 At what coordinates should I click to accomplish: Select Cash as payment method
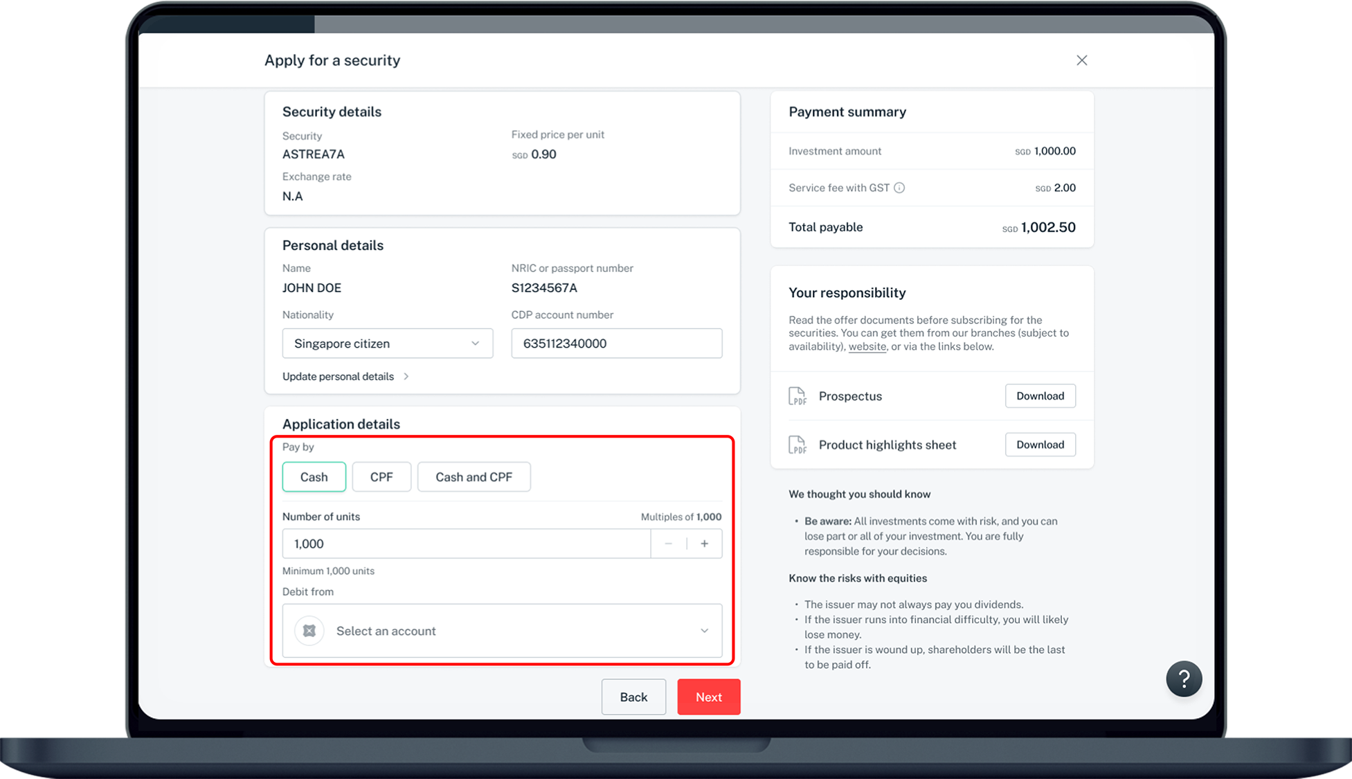click(x=314, y=477)
